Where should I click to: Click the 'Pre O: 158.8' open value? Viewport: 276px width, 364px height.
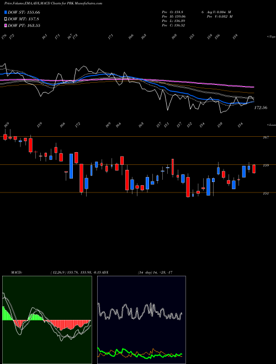point(173,12)
